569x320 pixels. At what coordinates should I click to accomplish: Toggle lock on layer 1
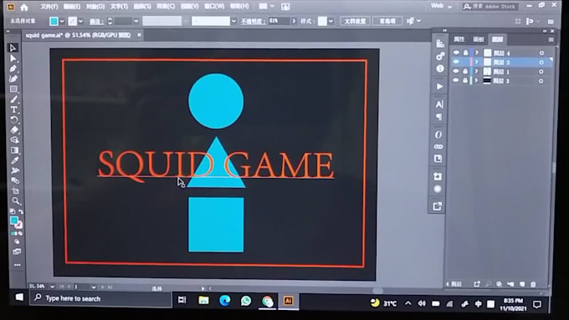[x=465, y=71]
